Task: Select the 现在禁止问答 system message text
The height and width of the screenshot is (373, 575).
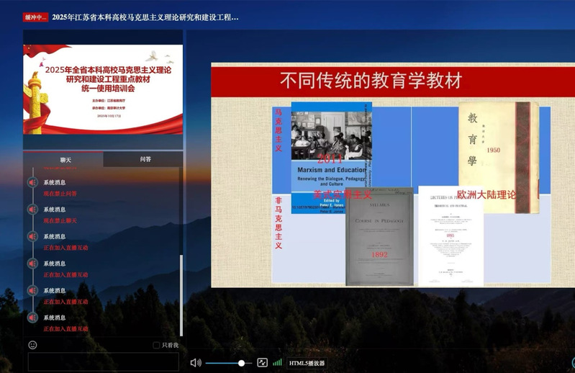Action: pyautogui.click(x=60, y=194)
